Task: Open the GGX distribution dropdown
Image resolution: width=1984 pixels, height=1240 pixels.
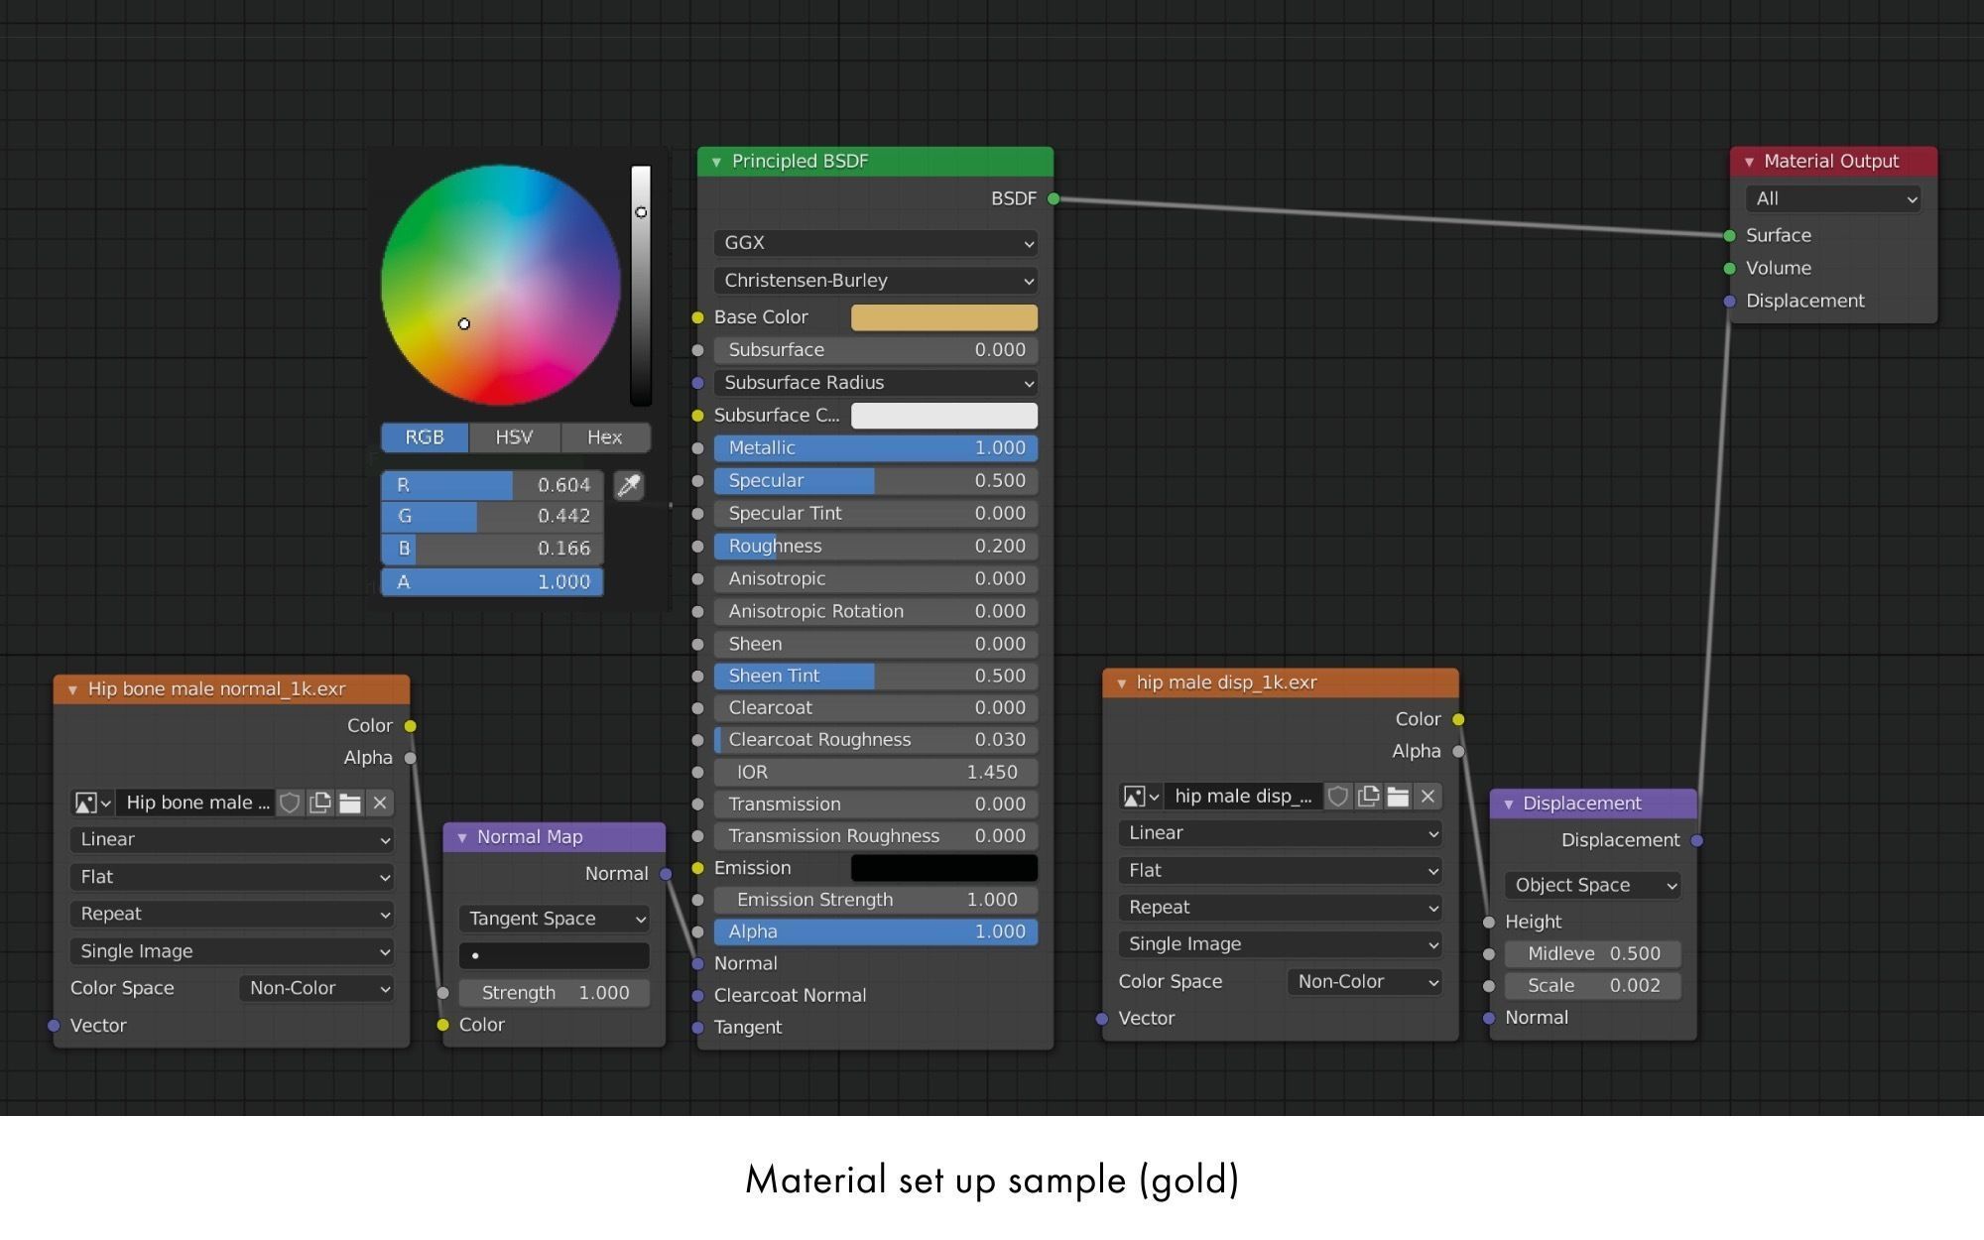Action: click(x=875, y=243)
